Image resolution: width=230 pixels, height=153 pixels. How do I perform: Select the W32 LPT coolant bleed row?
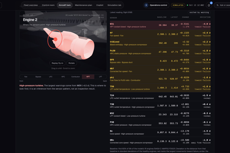click(160, 115)
